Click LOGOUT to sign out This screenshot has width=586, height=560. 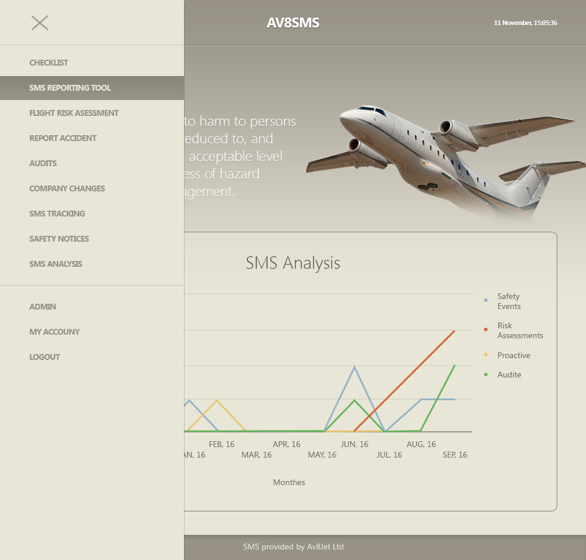click(x=45, y=357)
